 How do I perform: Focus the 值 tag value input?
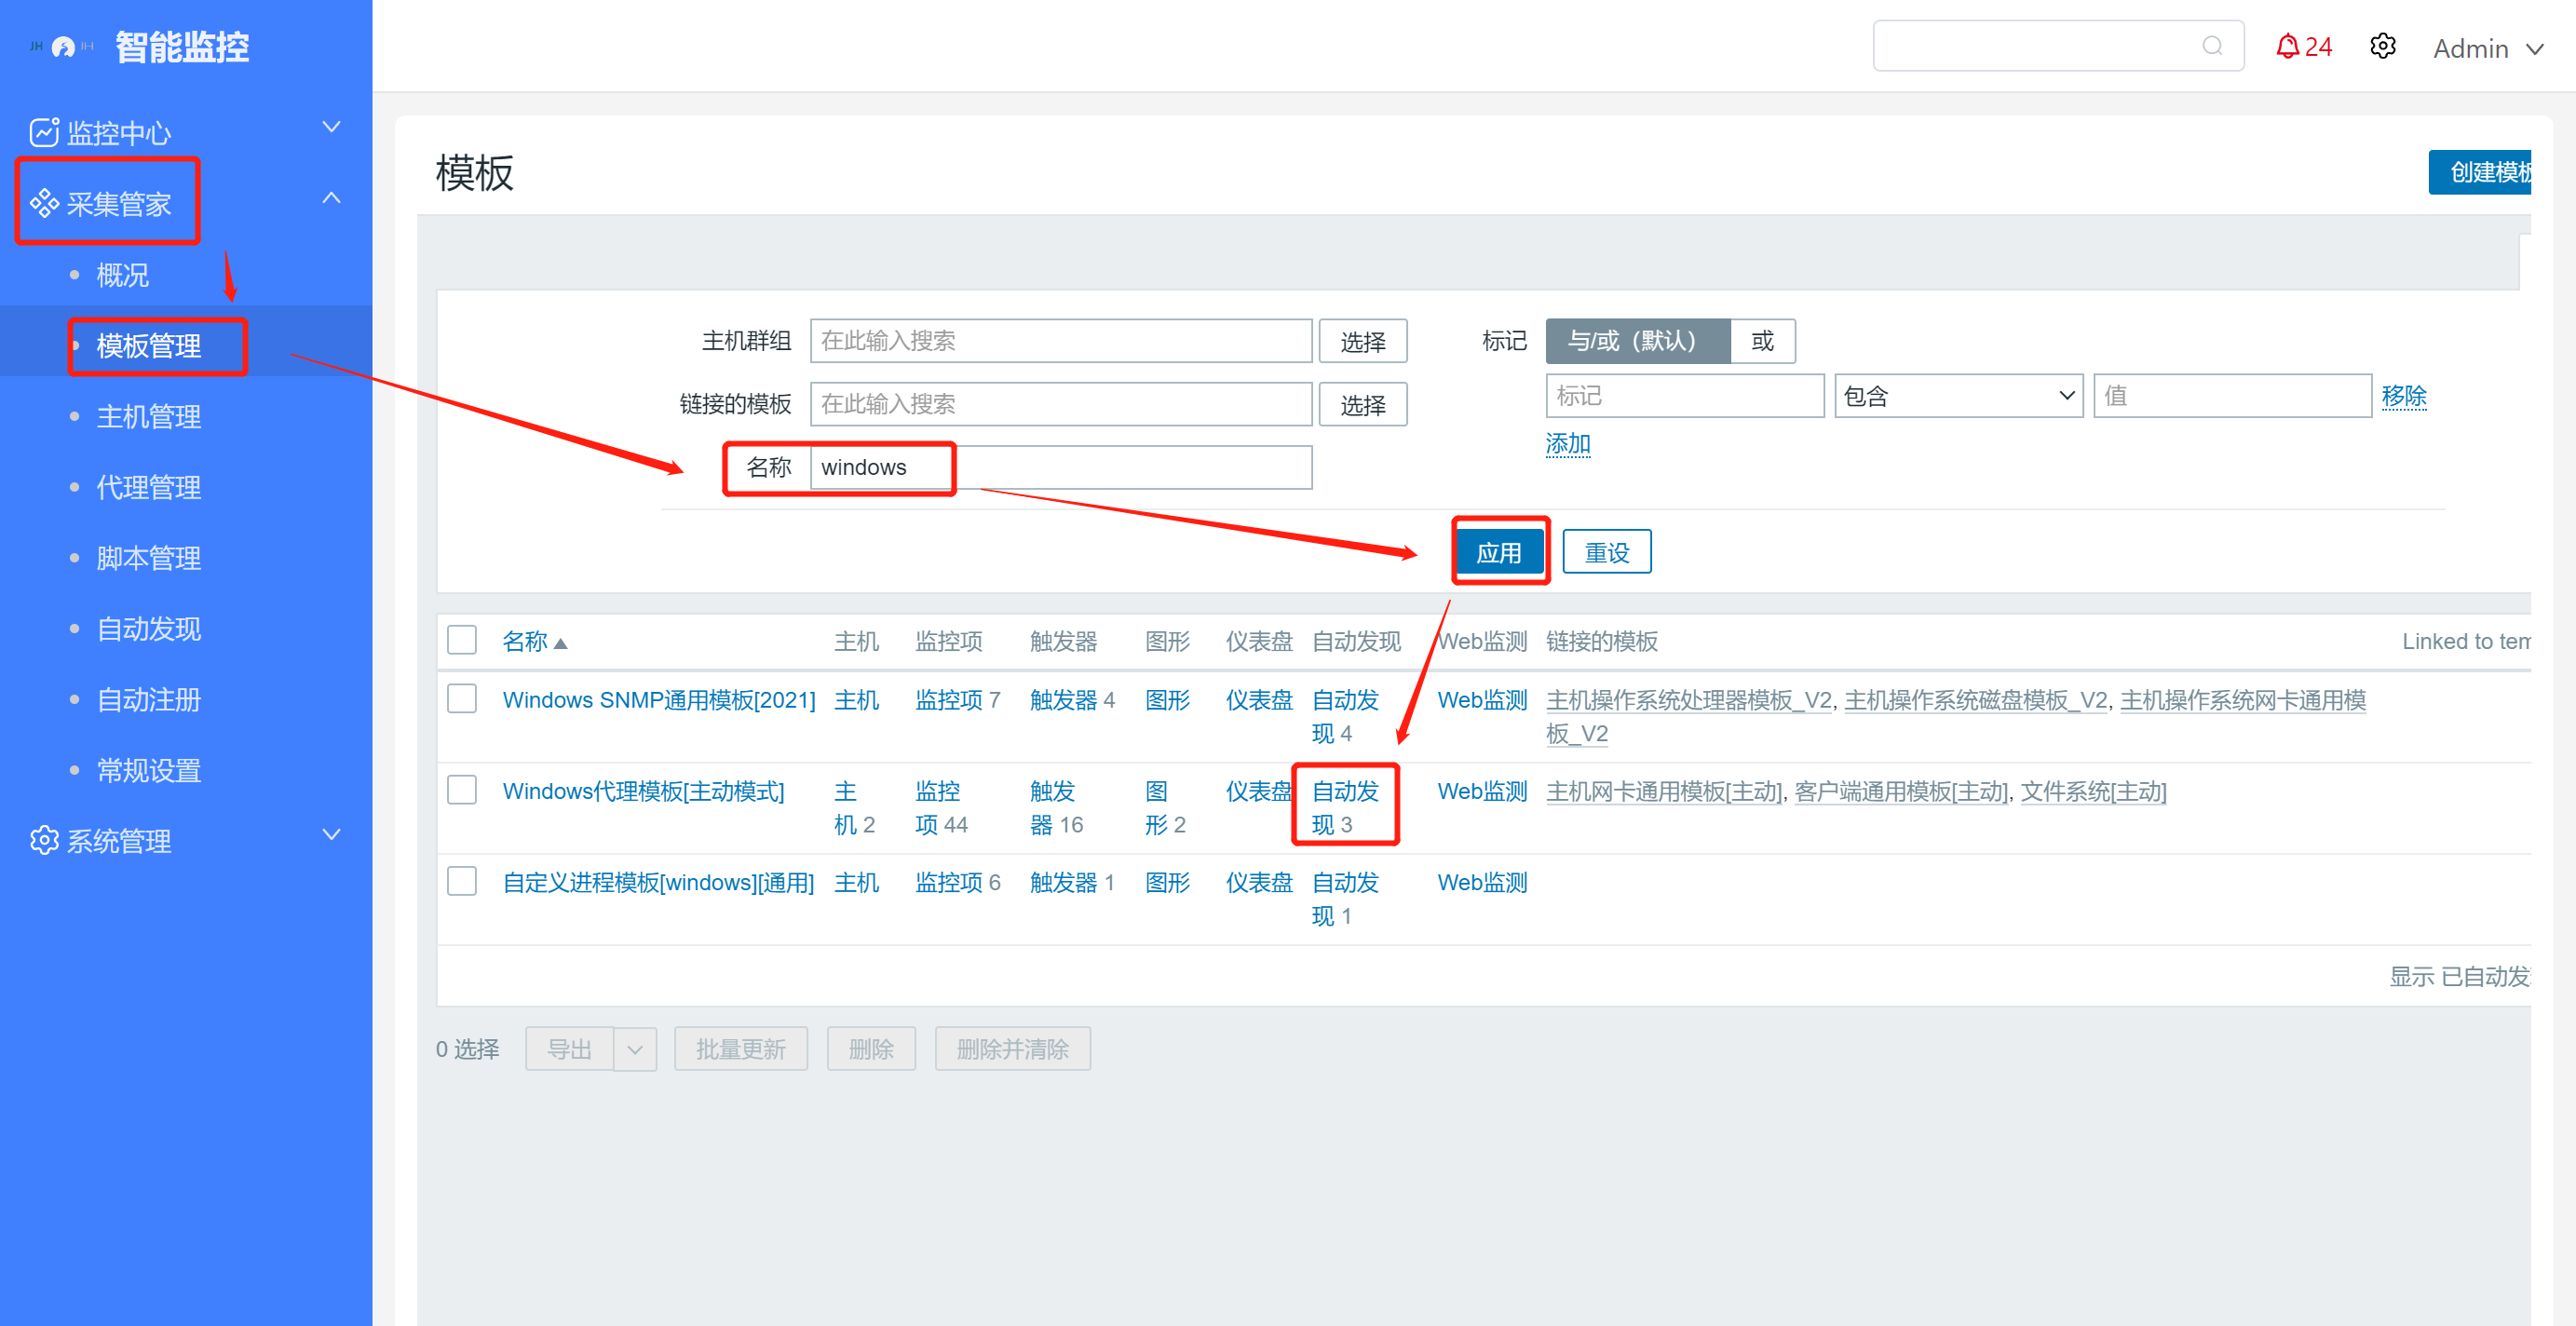[2232, 396]
